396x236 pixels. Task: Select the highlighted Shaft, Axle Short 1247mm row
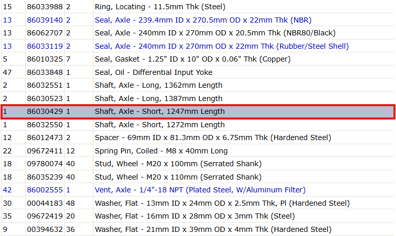[x=198, y=111]
